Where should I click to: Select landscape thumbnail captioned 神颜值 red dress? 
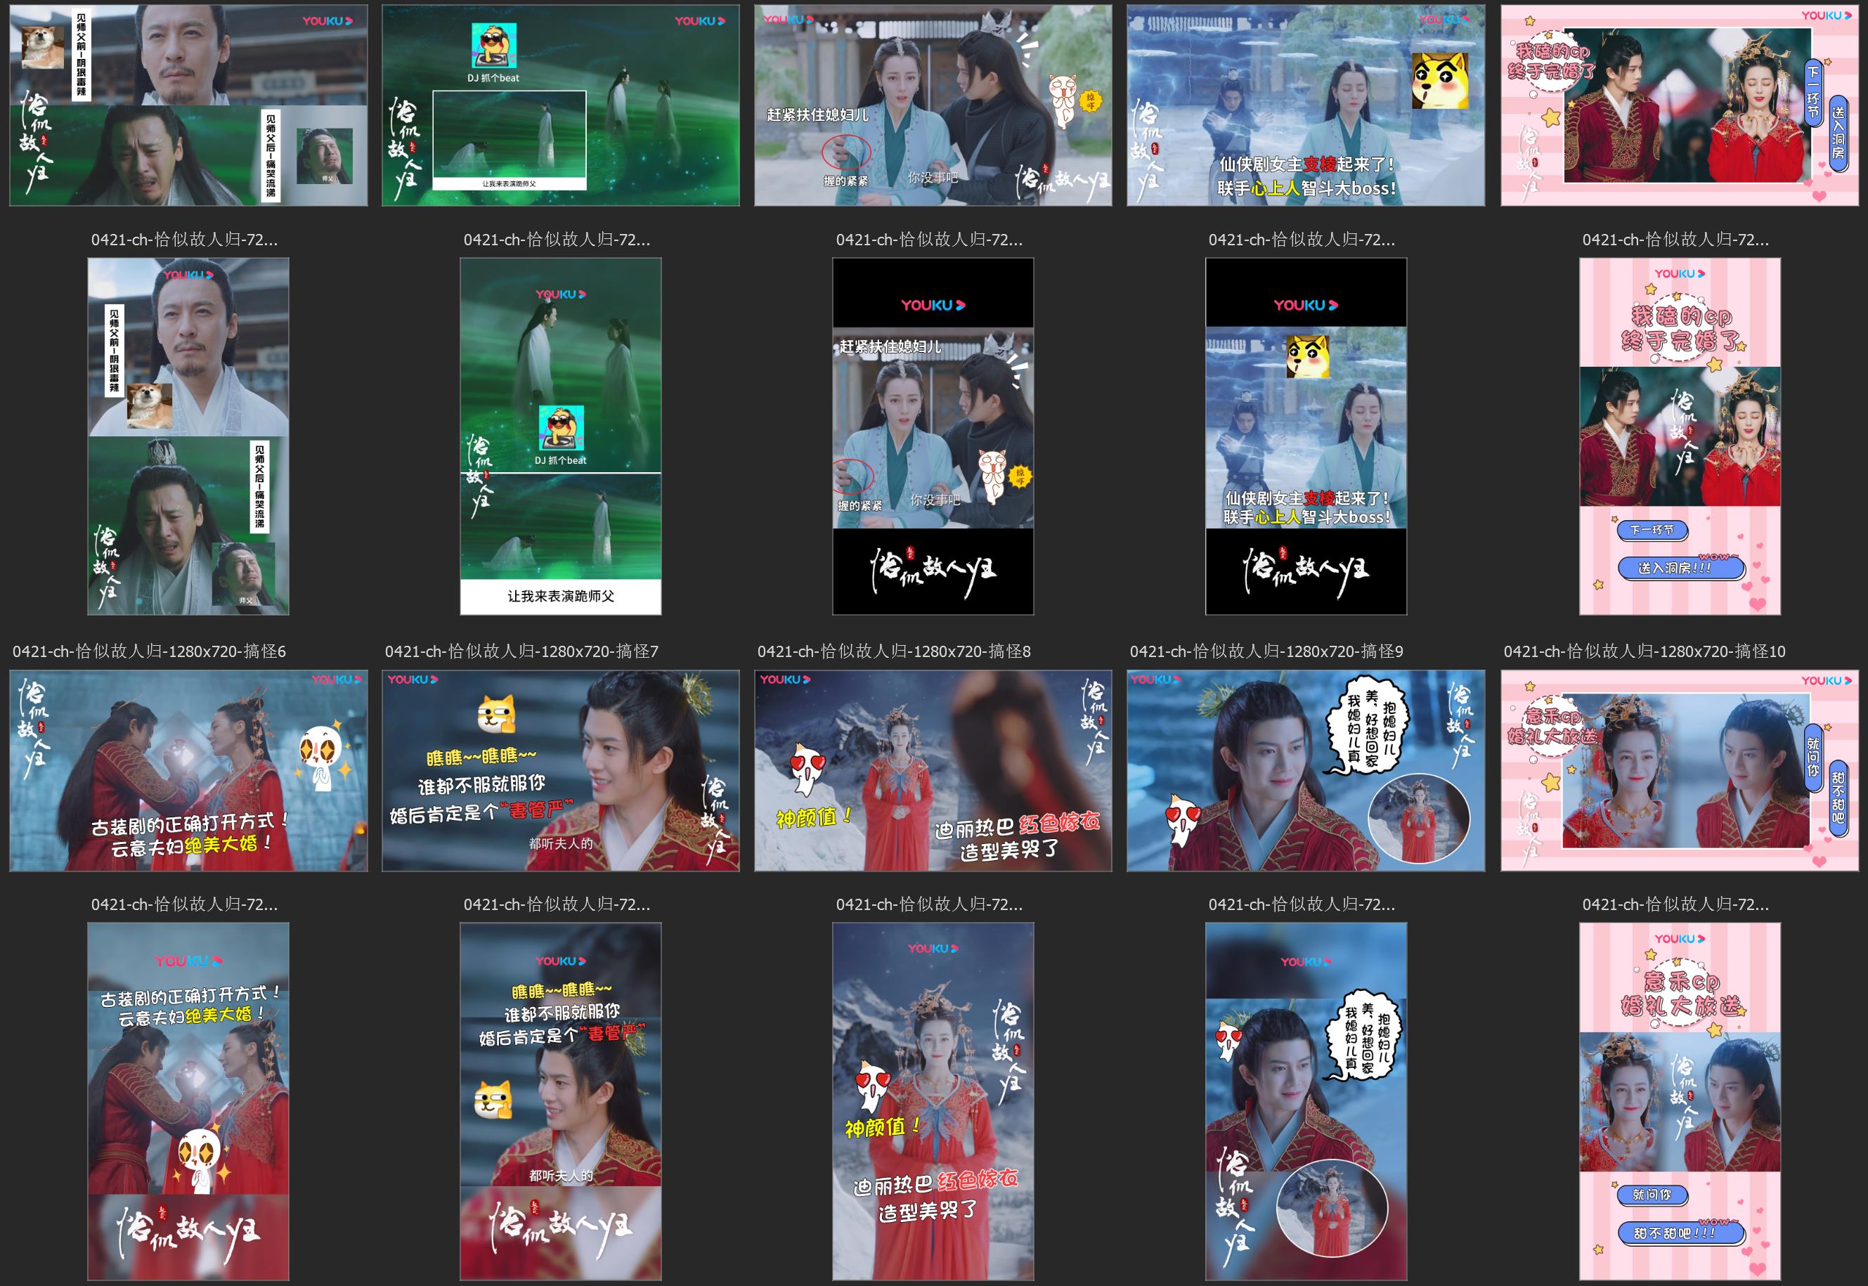coord(933,770)
